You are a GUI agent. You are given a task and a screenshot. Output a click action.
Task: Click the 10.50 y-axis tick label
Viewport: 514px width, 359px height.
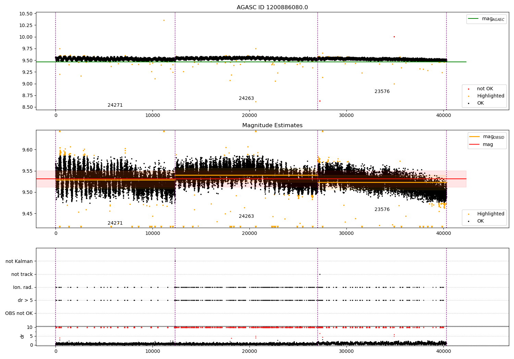[26, 14]
